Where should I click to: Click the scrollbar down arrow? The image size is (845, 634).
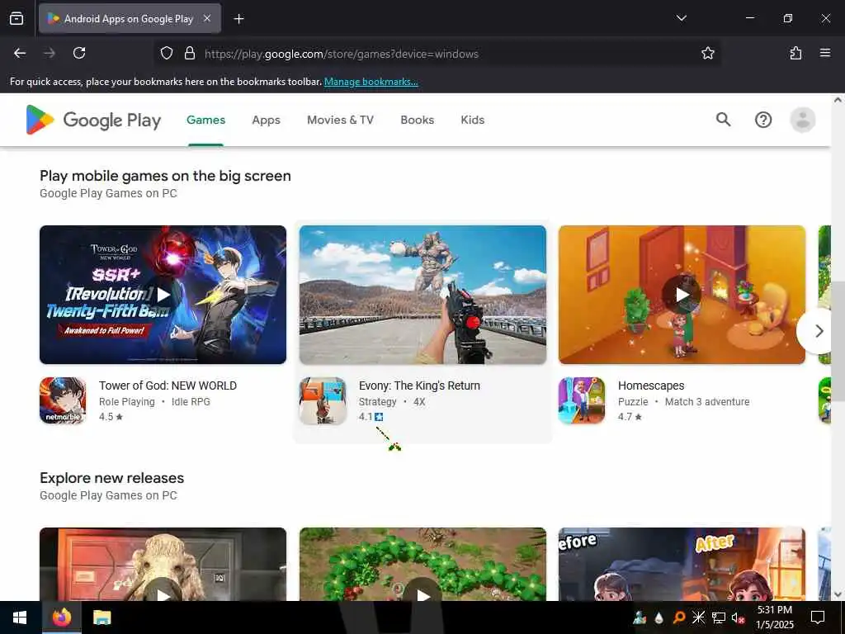[x=838, y=594]
